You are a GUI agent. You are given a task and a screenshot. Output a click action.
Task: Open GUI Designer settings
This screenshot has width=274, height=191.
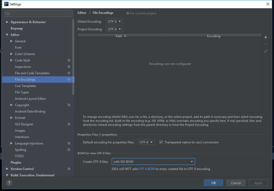[x=24, y=124]
